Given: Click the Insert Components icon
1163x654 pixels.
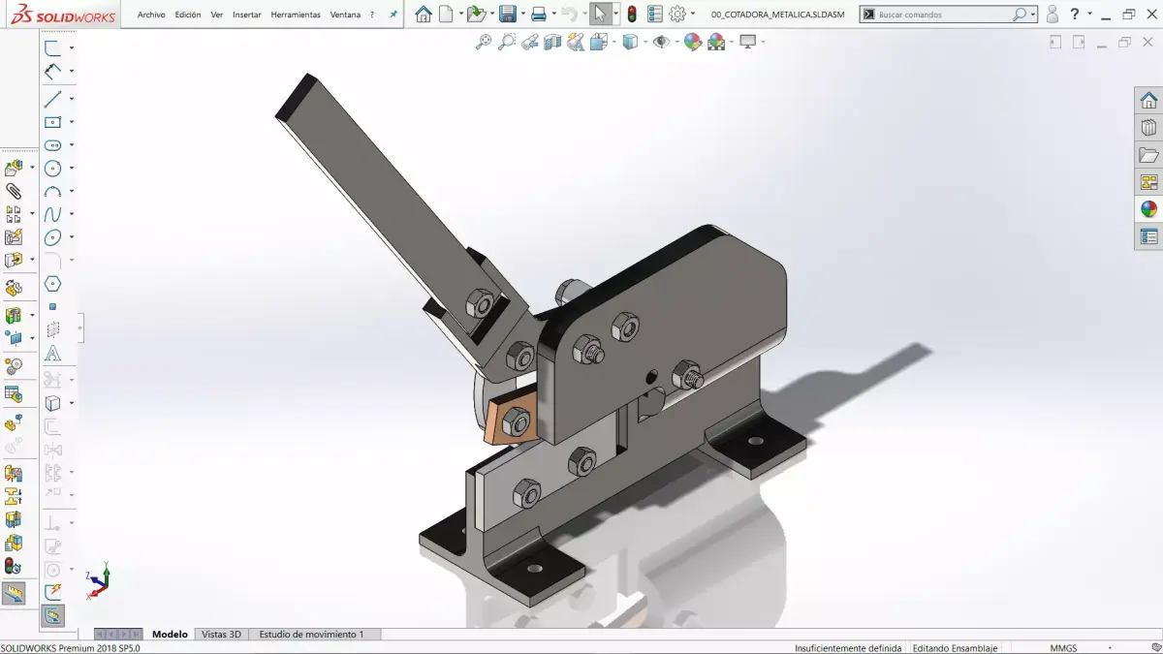Looking at the screenshot, I should 14,168.
